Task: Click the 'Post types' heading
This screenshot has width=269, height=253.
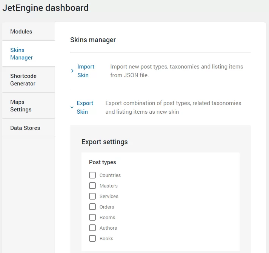Action: click(x=103, y=162)
